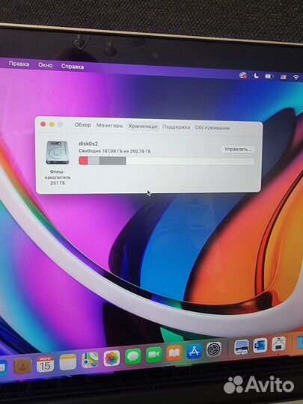Click the disk0s2 volume name
Viewport: 303px width, 404px height.
tap(88, 144)
